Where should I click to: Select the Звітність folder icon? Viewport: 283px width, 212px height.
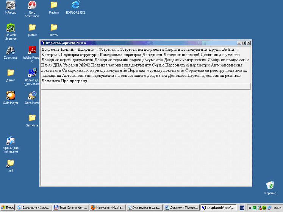point(32,118)
